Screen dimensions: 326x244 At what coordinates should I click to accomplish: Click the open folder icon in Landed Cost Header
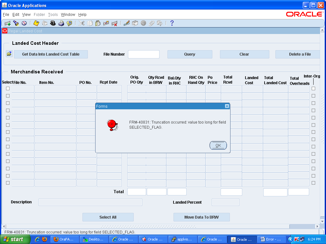pos(9,54)
